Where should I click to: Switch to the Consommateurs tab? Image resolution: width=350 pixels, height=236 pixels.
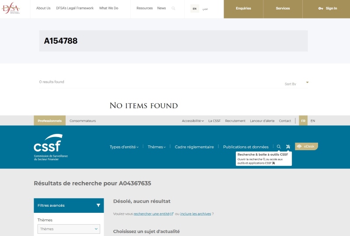(x=83, y=121)
